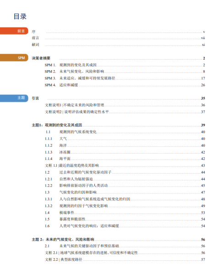Open the blue 主题 section tab
The width and height of the screenshot is (217, 275).
click(x=14, y=98)
